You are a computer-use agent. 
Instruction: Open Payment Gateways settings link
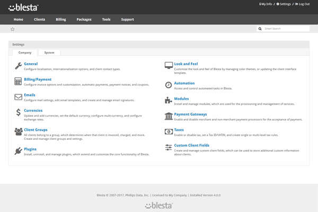tap(190, 114)
